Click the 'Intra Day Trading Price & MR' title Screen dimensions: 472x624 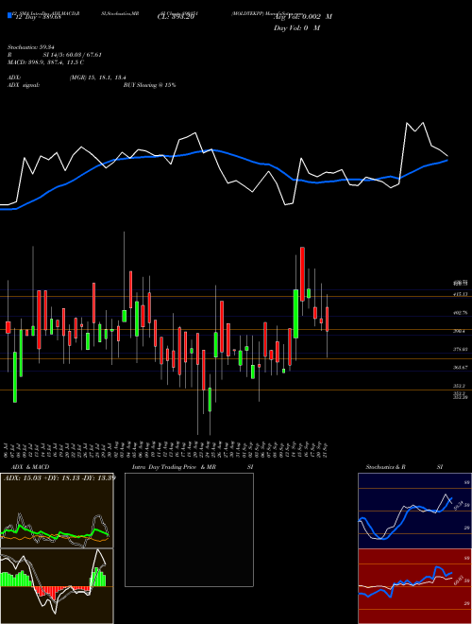(x=174, y=467)
